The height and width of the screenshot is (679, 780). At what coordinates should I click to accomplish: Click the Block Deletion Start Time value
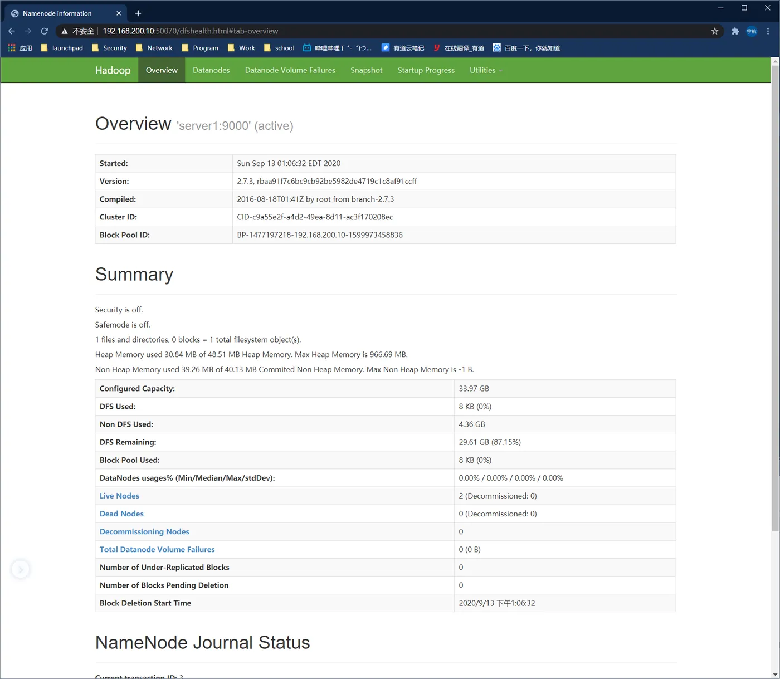tap(497, 603)
